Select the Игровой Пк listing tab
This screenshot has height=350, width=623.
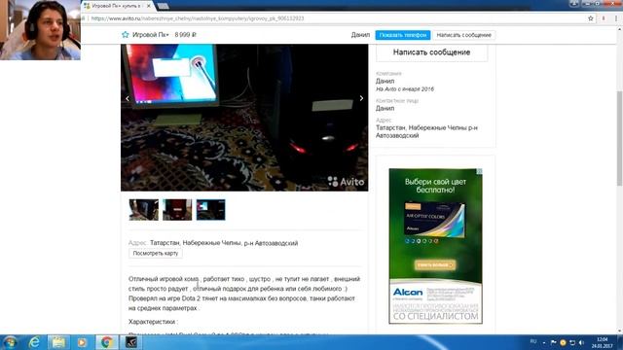(119, 6)
